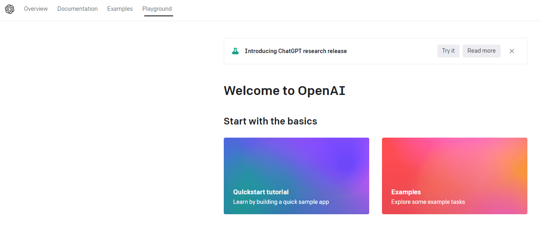Click the Start with the basics heading

tap(270, 121)
